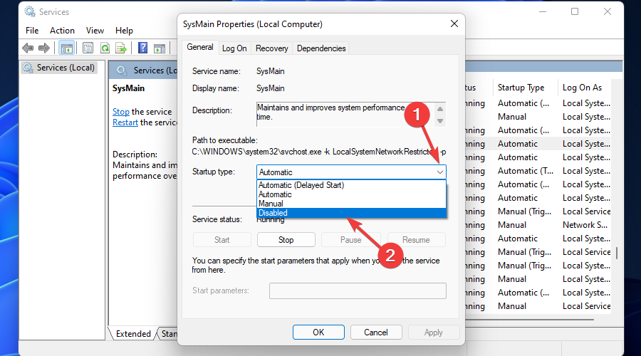The width and height of the screenshot is (641, 356).
Task: Click the Back arrow in Services toolbar
Action: (x=28, y=48)
